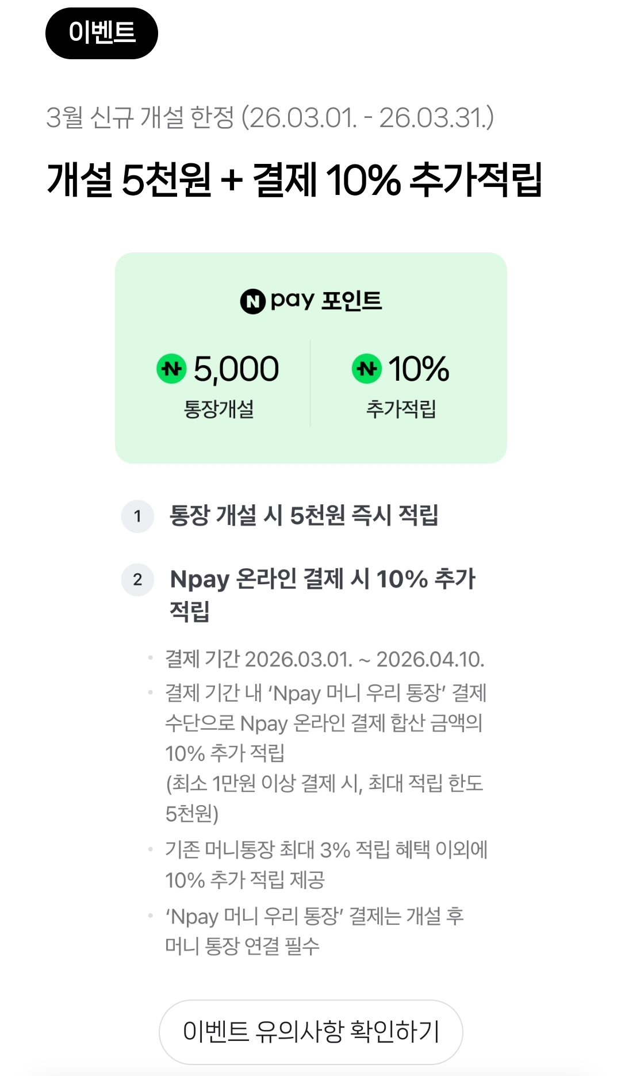Tap the headline 개설 5천원 + 결제 10% 추가적립

pos(294,180)
